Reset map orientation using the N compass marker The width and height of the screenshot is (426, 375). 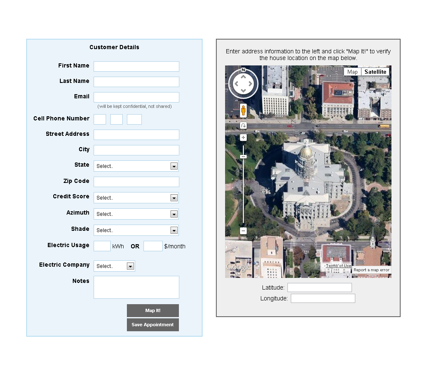click(243, 70)
